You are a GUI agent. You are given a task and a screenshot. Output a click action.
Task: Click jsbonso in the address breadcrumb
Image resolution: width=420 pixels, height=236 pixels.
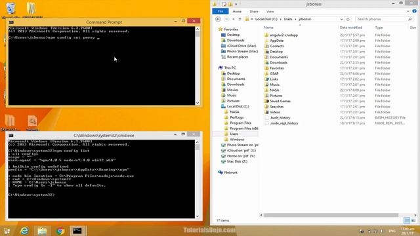(x=304, y=19)
